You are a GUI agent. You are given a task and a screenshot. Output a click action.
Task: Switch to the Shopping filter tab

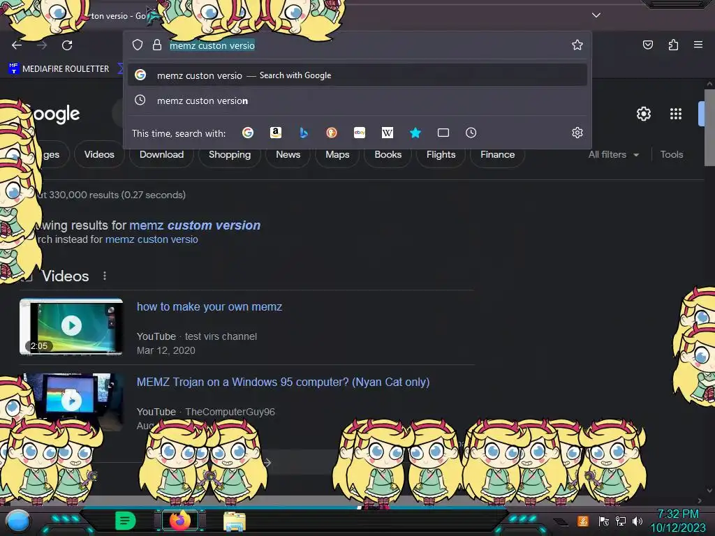tap(229, 154)
